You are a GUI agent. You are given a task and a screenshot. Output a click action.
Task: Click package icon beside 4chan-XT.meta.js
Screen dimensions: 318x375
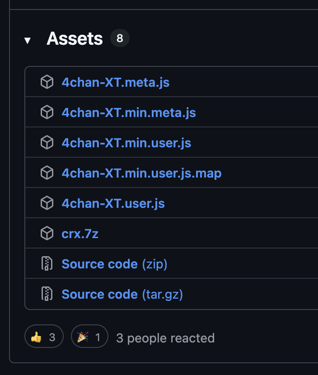coord(47,82)
